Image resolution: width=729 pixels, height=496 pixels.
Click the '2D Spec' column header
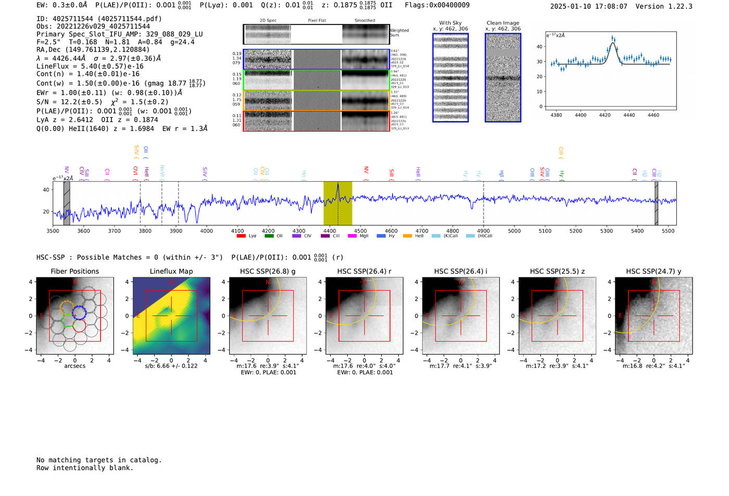coord(268,21)
